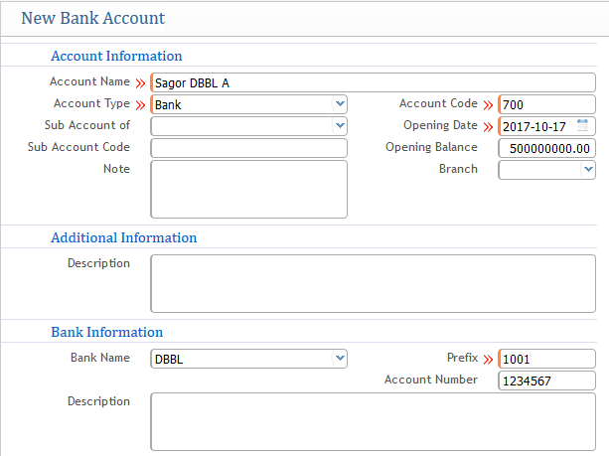Focus the Account Code field
Image resolution: width=609 pixels, height=456 pixels.
pos(546,104)
